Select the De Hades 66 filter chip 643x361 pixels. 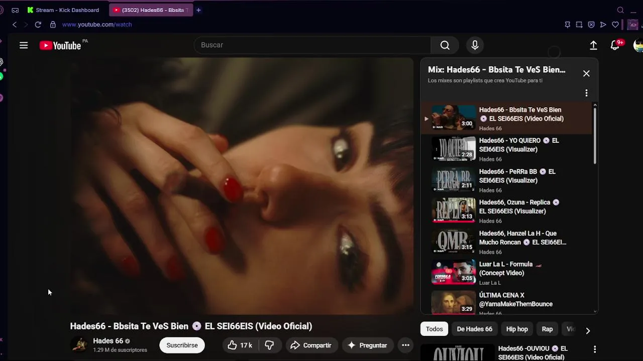(x=474, y=329)
